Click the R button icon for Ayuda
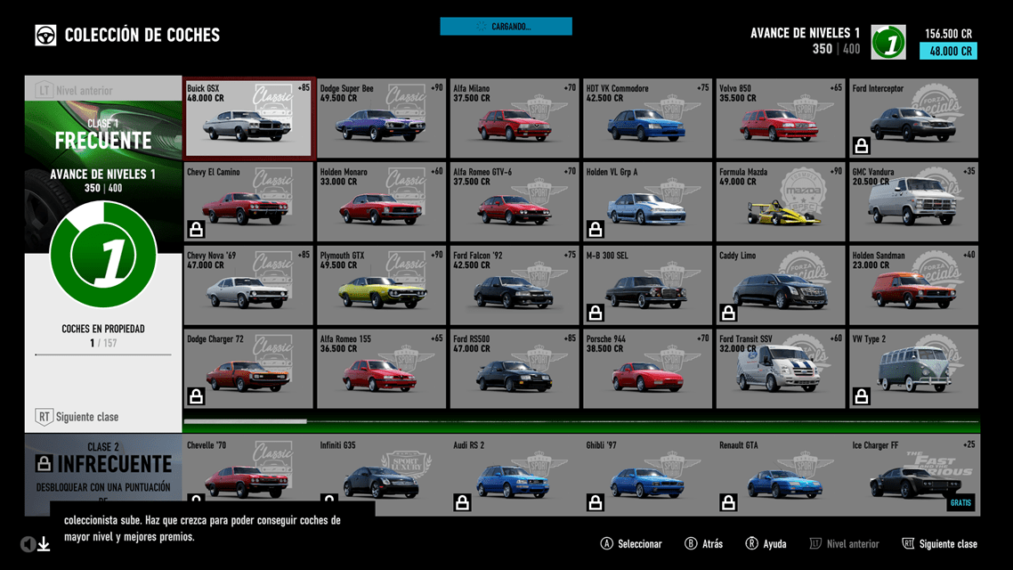Viewport: 1013px width, 570px height. pyautogui.click(x=751, y=543)
